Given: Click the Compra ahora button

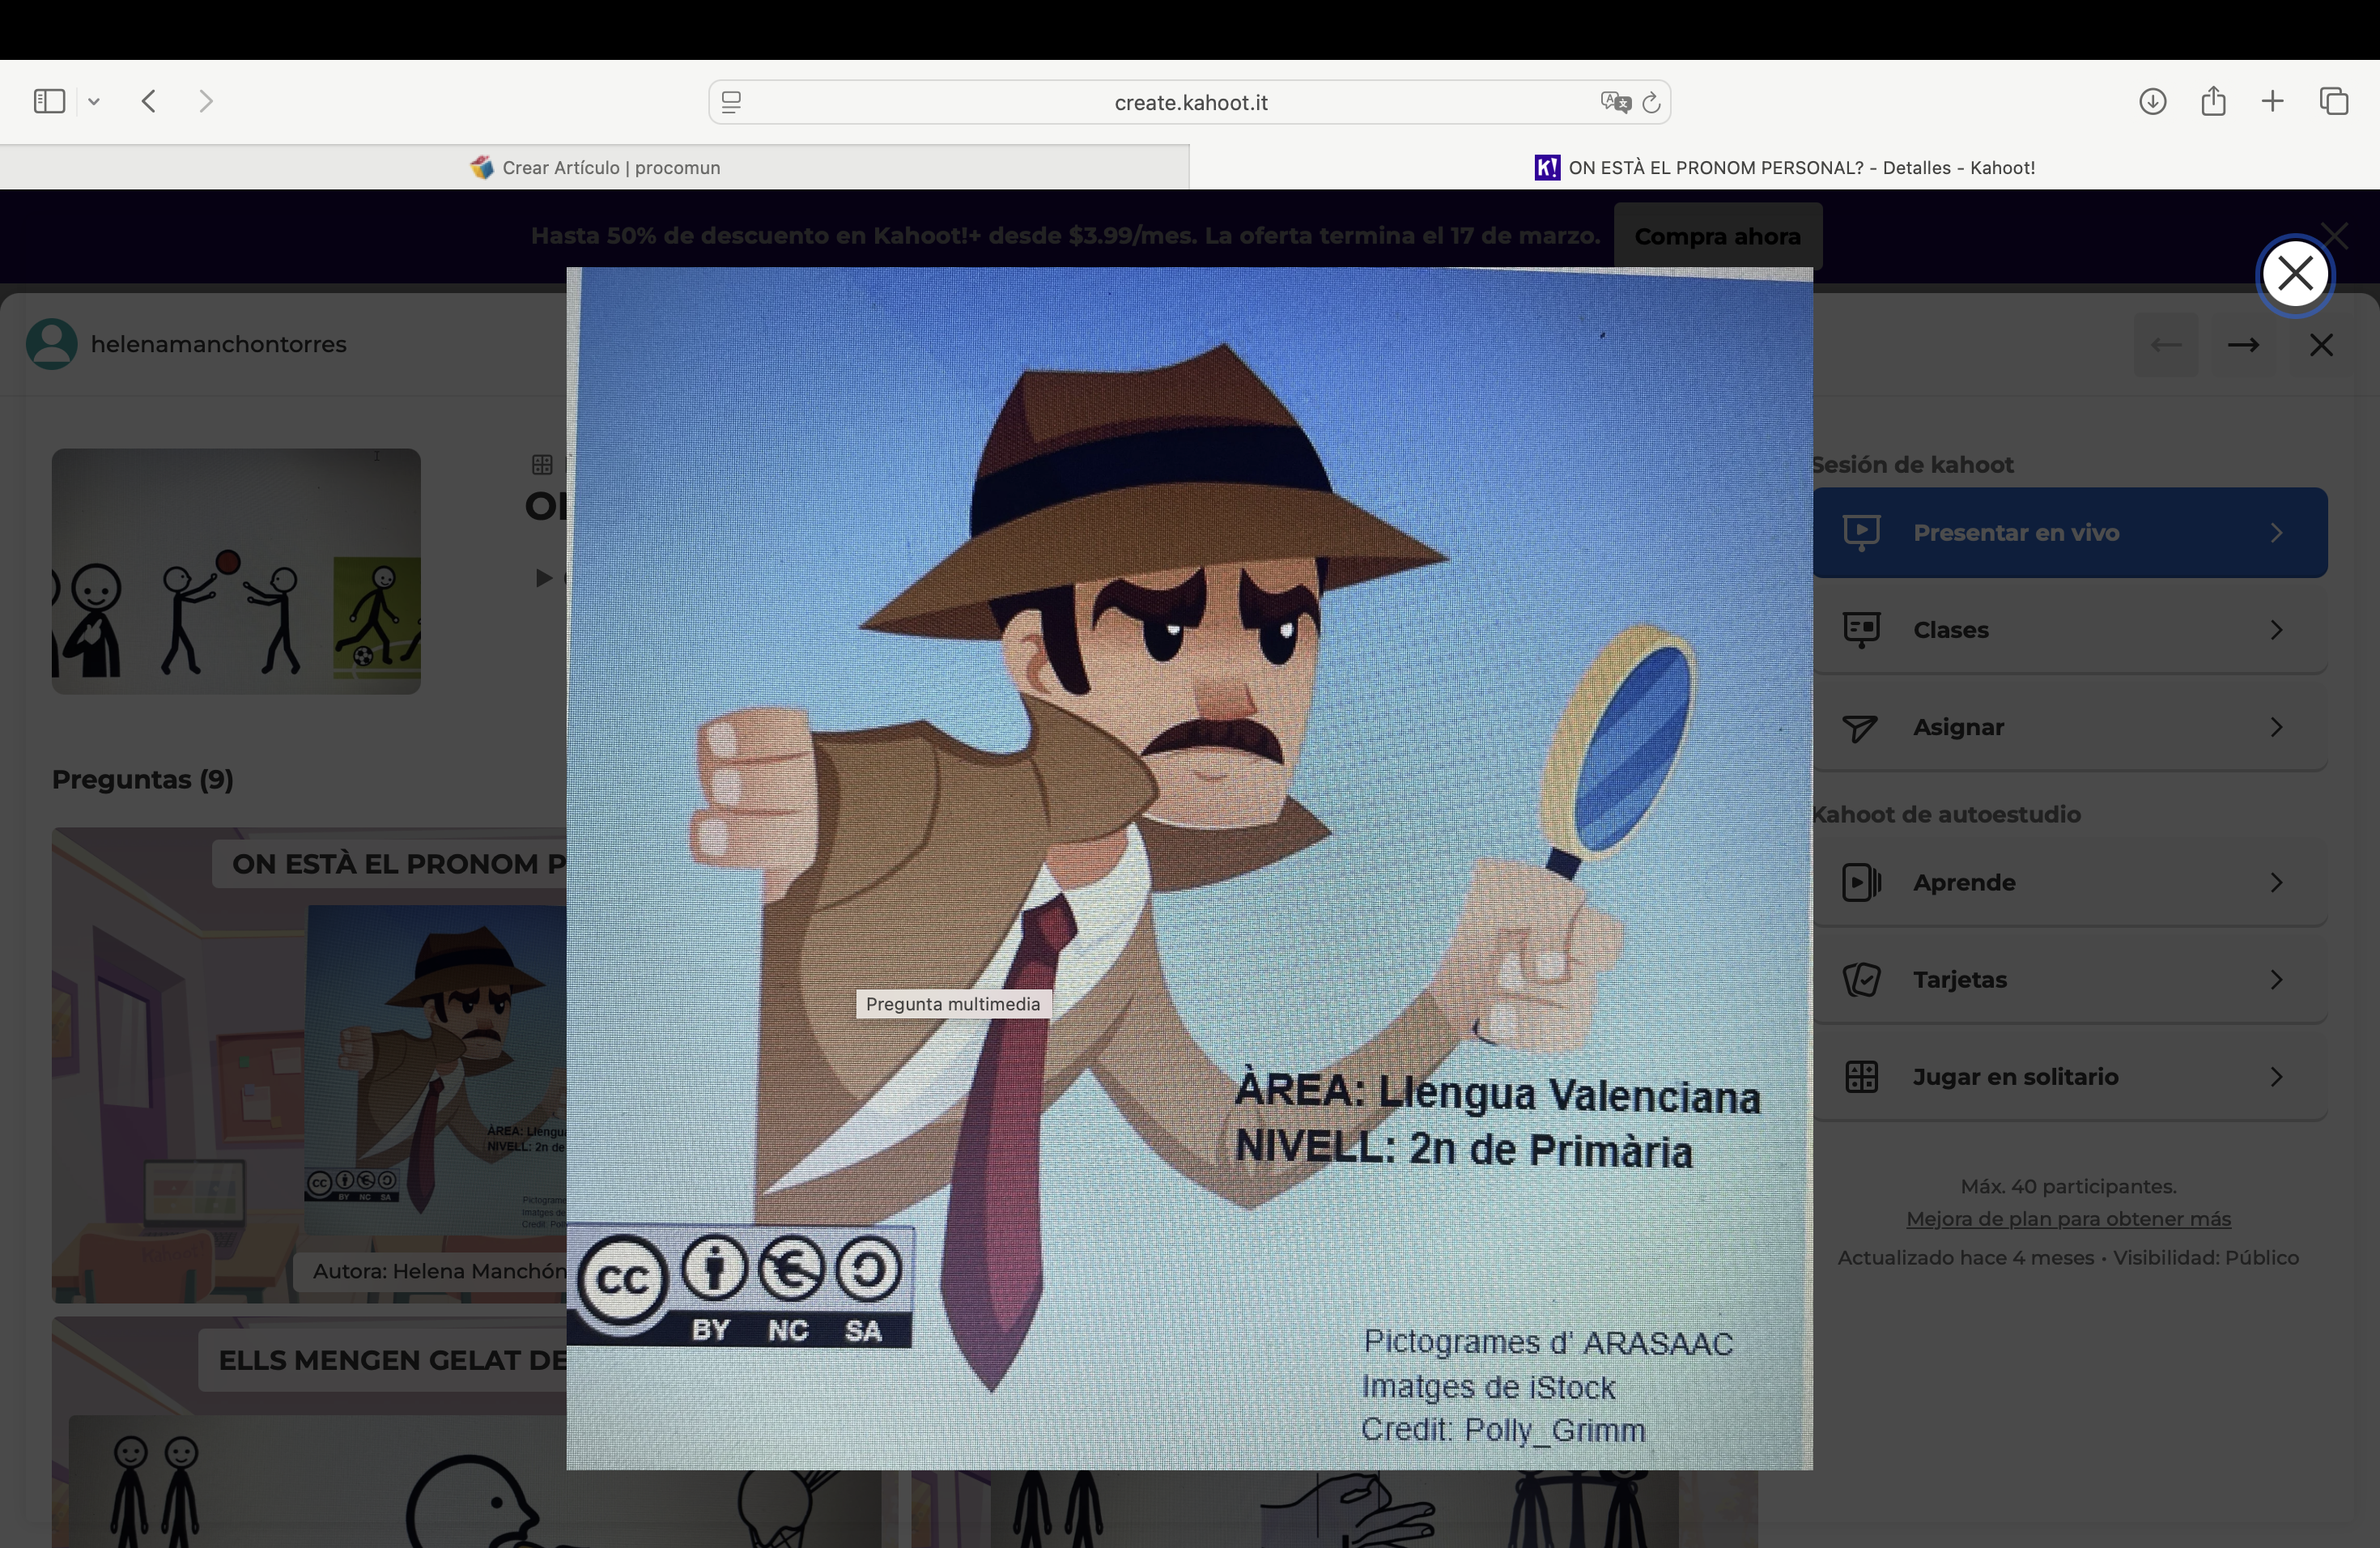Looking at the screenshot, I should 1717,236.
